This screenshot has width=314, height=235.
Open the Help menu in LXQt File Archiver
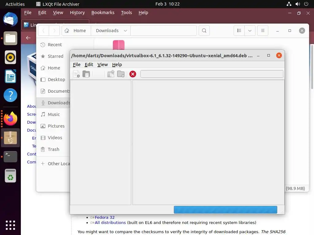point(117,65)
